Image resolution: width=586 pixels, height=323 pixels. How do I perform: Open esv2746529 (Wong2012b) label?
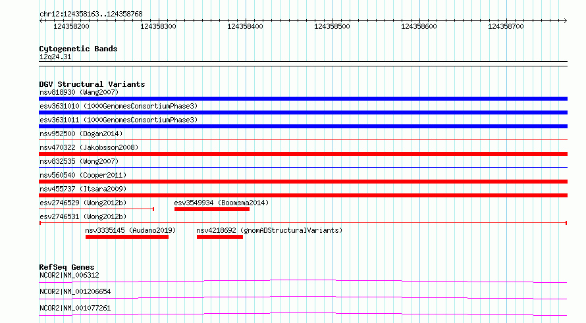(x=83, y=203)
